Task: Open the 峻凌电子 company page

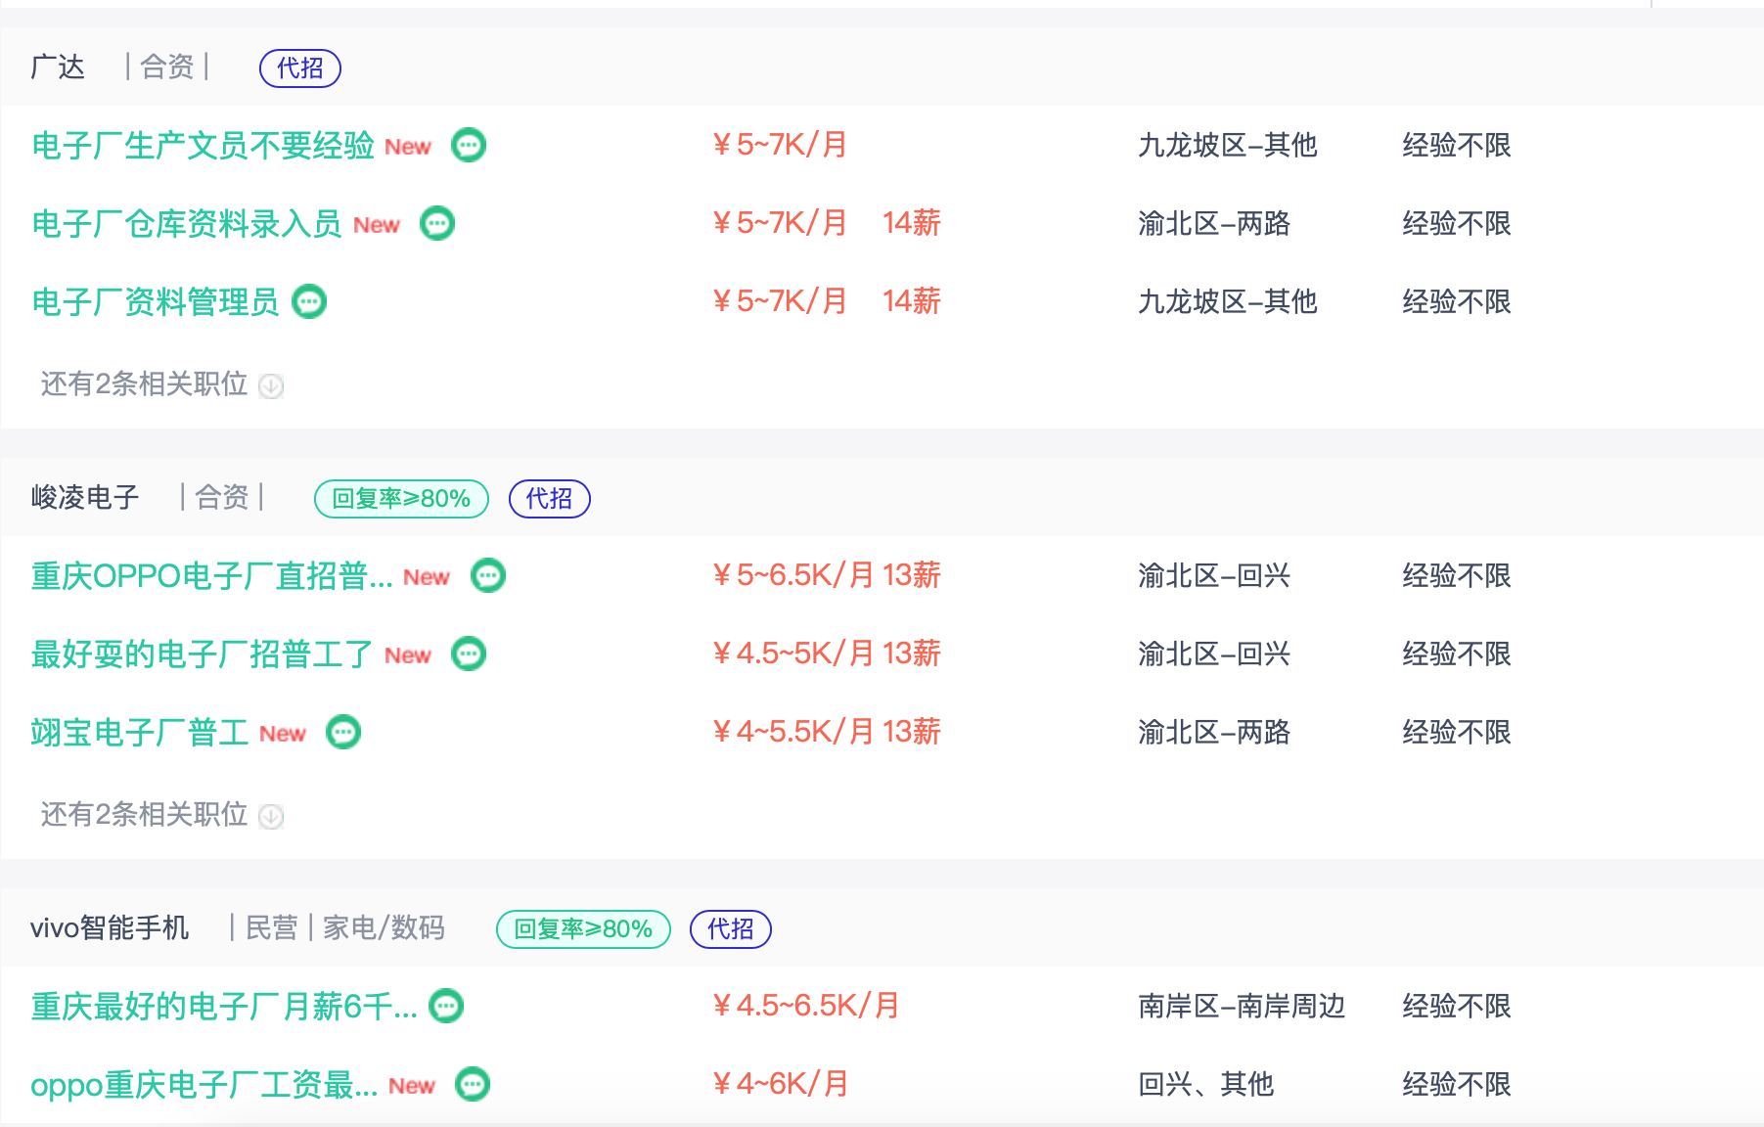Action: click(85, 498)
